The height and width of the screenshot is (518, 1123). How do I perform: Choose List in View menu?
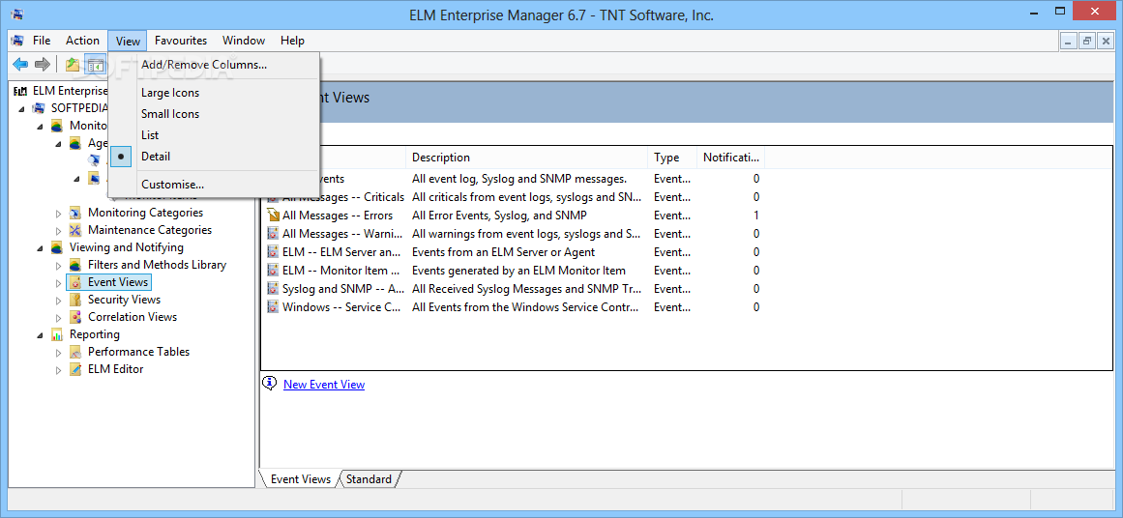(x=214, y=135)
